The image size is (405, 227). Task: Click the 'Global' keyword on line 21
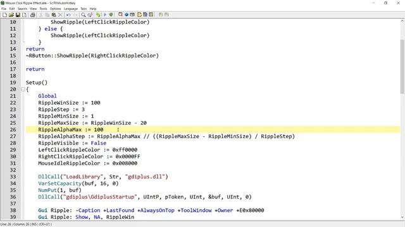pyautogui.click(x=47, y=96)
